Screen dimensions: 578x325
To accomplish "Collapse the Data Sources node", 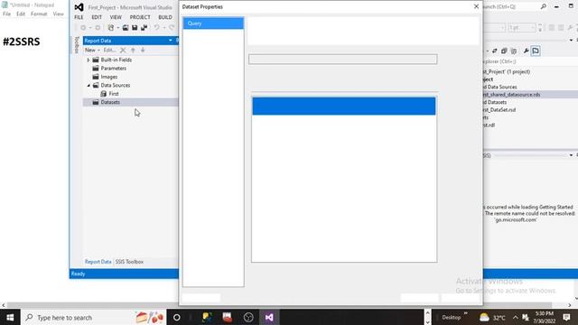I will 89,85.
